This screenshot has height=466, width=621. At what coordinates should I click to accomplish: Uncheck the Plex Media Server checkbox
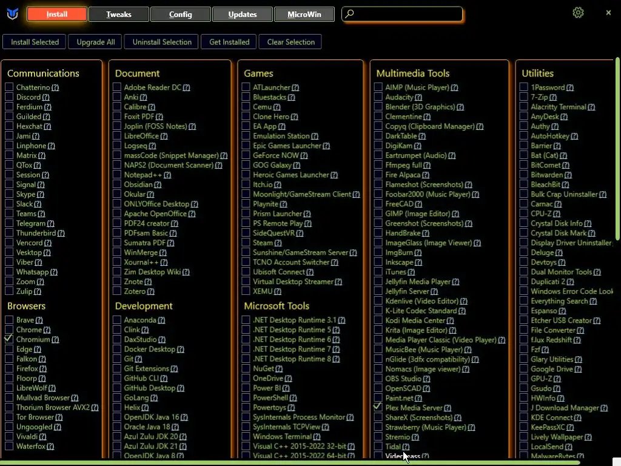pos(378,407)
